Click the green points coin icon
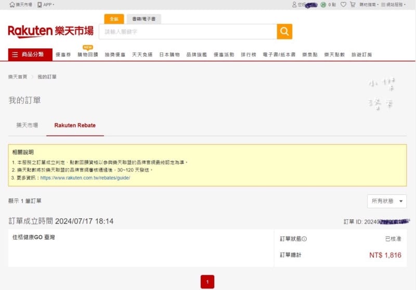This screenshot has height=290, width=416. tap(323, 5)
